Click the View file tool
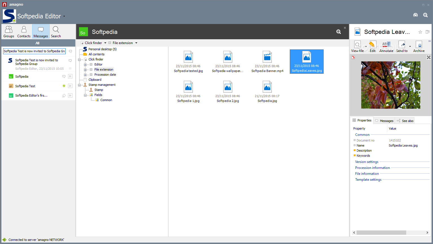433x244 pixels. 357,47
